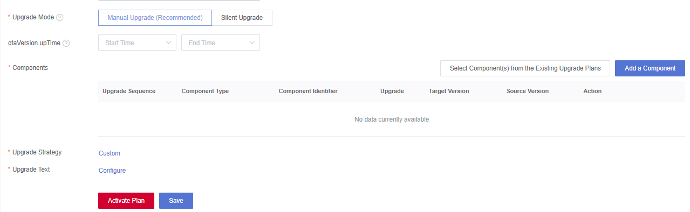The width and height of the screenshot is (690, 212).
Task: Select Manual Upgrade (Recommended) mode
Action: pos(155,18)
